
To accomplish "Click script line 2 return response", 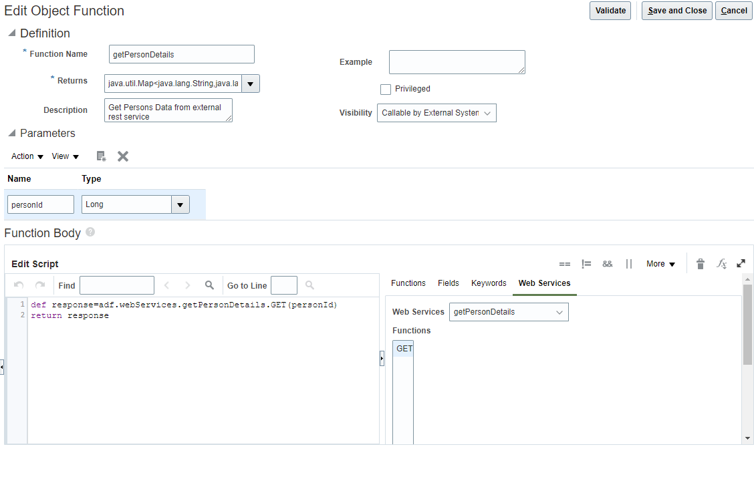I will click(70, 316).
